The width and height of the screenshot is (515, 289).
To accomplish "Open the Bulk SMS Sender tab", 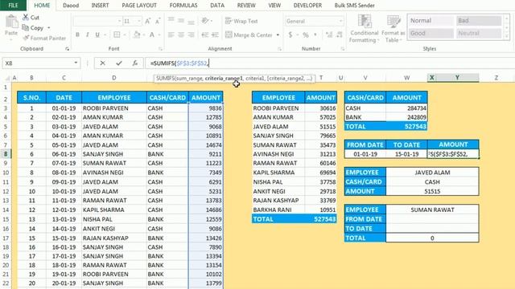I will coord(354,6).
